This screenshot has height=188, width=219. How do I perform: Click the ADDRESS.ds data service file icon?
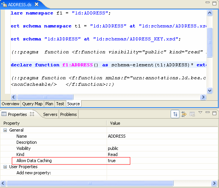pyautogui.click(x=4, y=5)
